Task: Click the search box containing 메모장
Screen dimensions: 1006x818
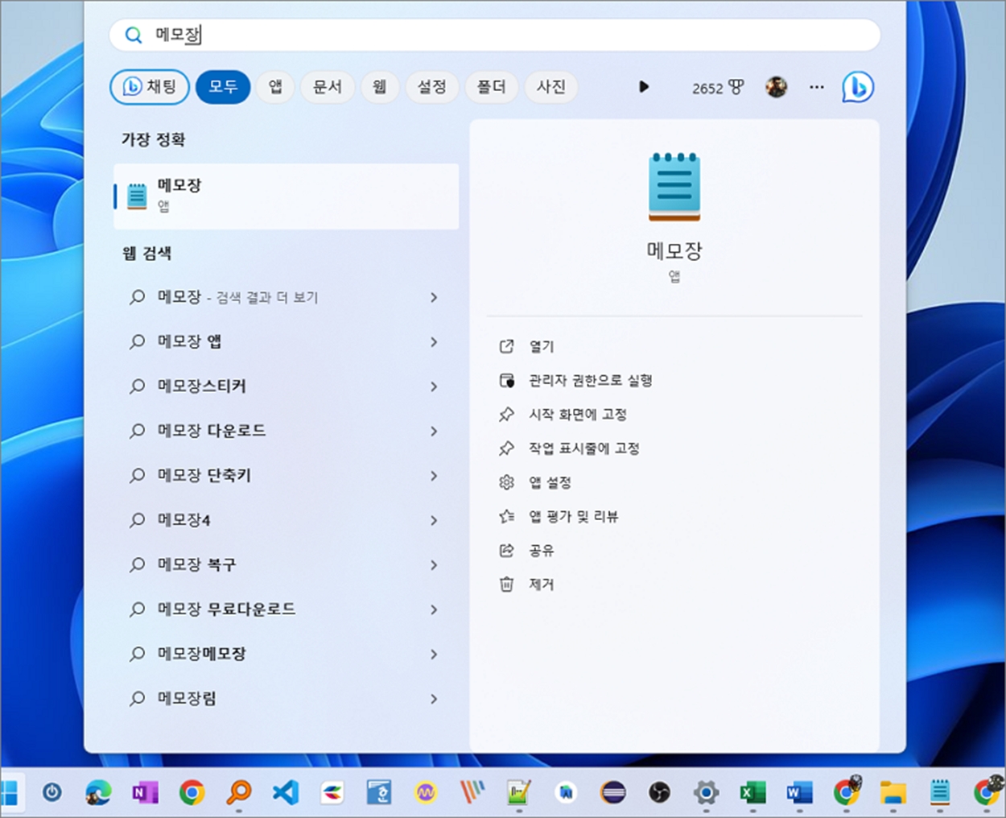Action: (494, 35)
